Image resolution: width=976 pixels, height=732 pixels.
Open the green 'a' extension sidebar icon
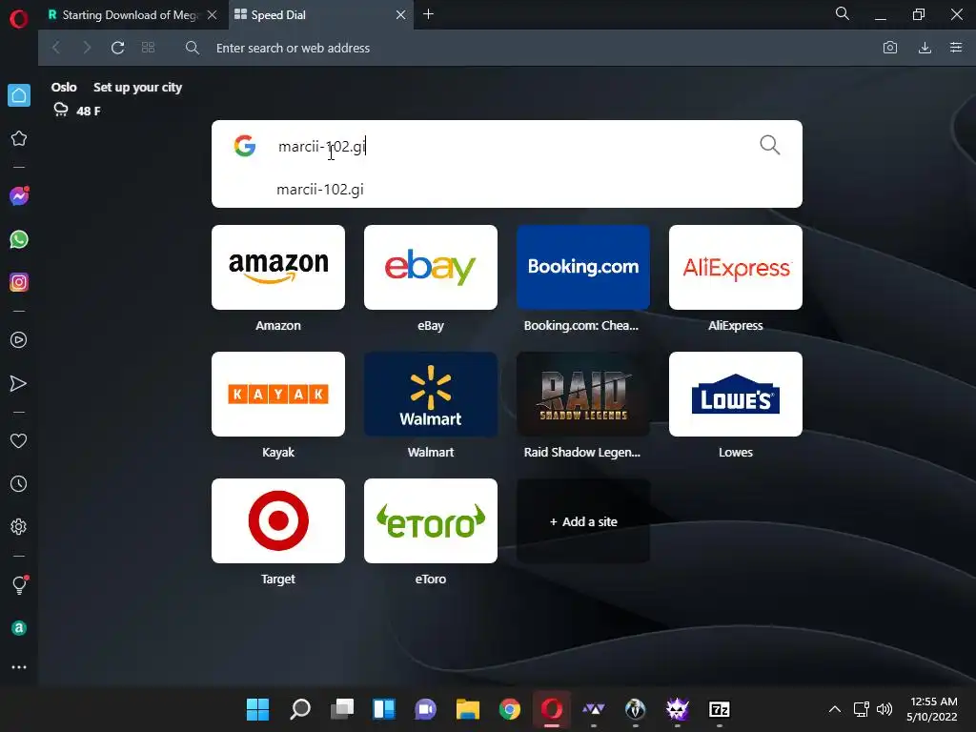pyautogui.click(x=19, y=628)
